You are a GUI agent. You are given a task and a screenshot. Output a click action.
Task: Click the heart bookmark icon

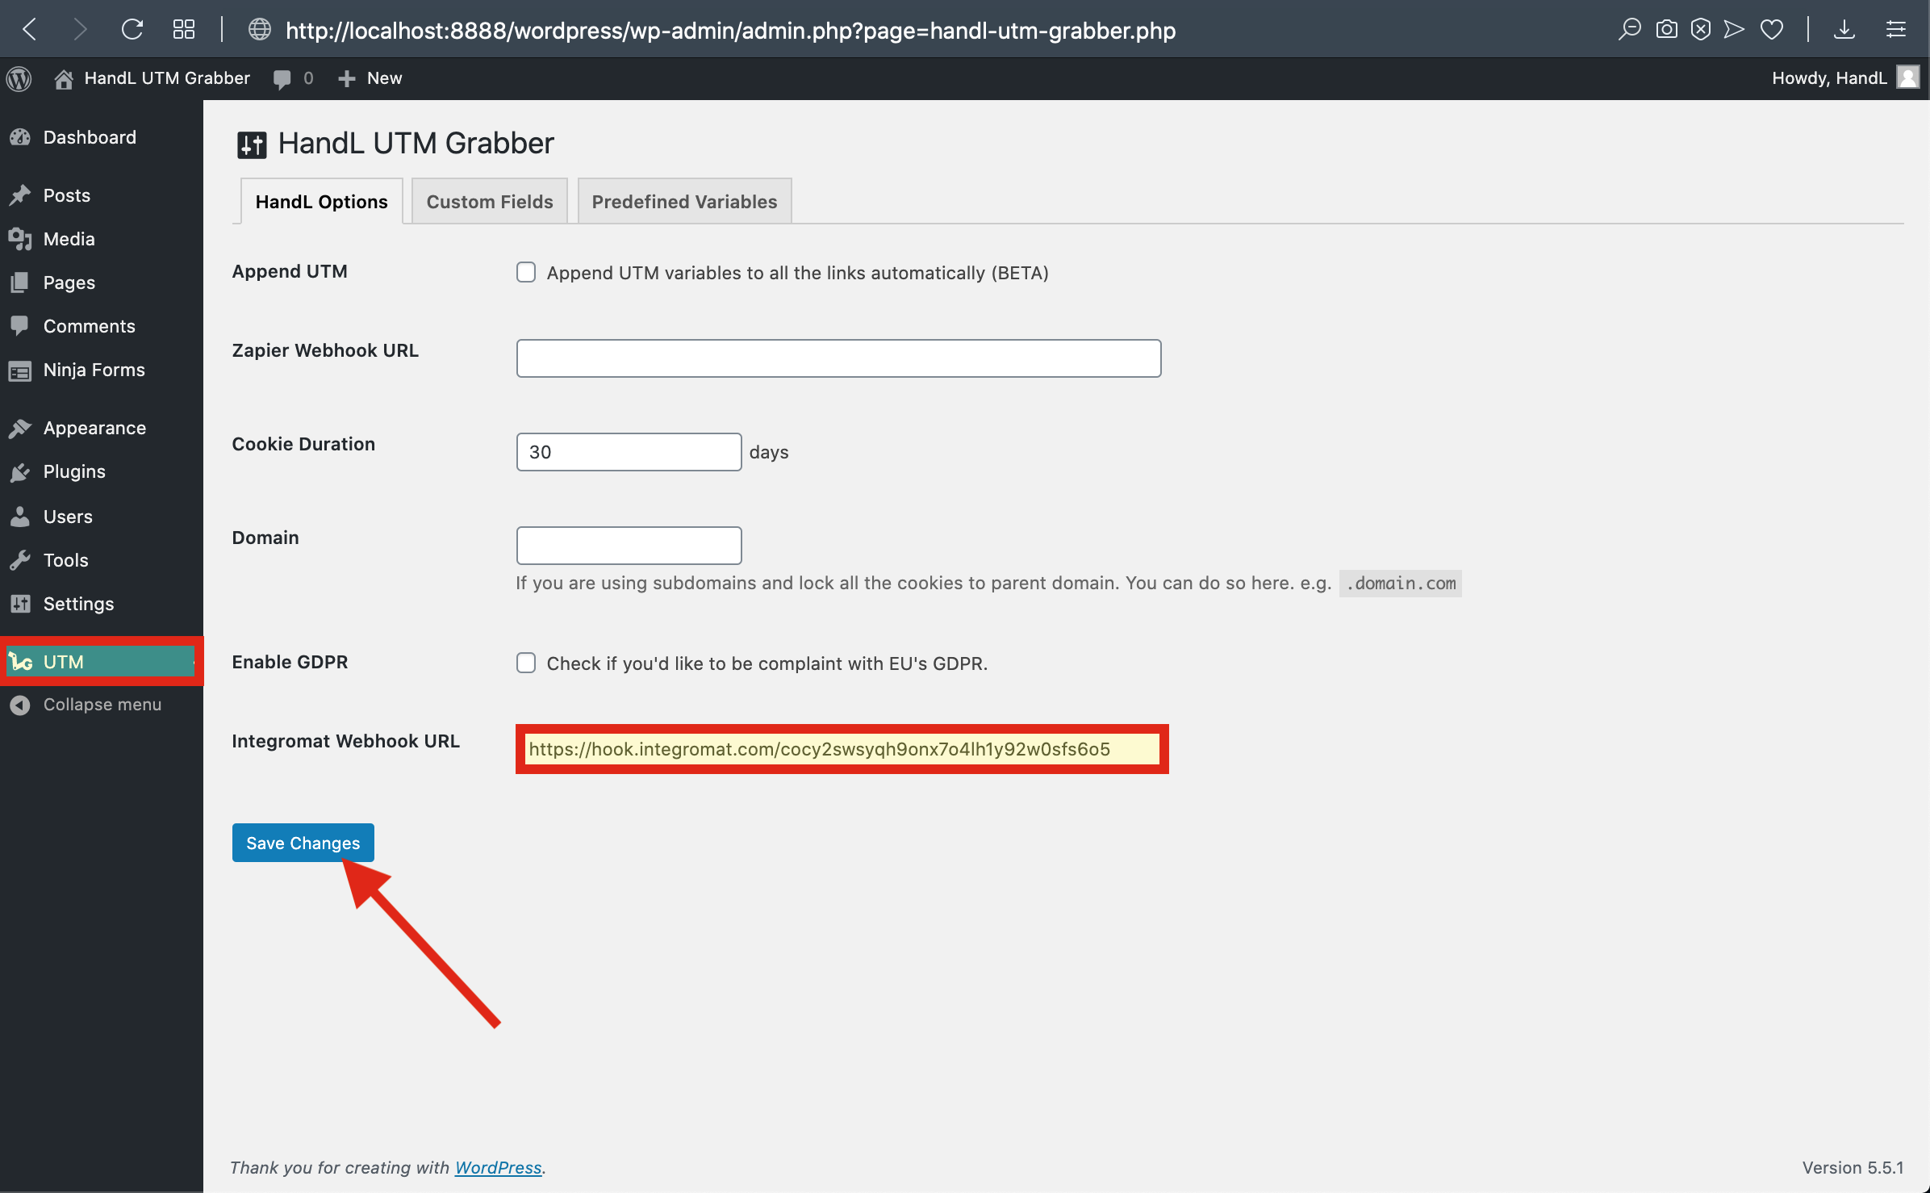1772,30
